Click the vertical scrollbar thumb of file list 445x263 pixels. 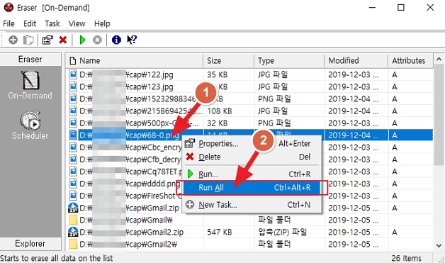coord(439,115)
